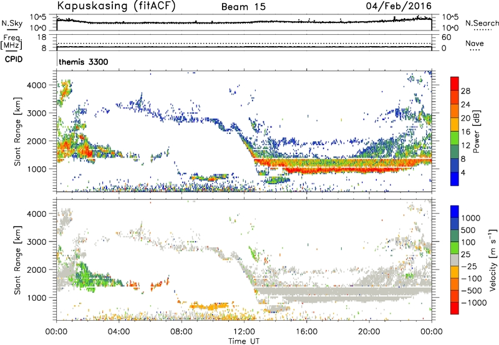Screen dimensions: 499x345
Task: Select the 'themis 3300' CPID text
Action: coord(84,62)
